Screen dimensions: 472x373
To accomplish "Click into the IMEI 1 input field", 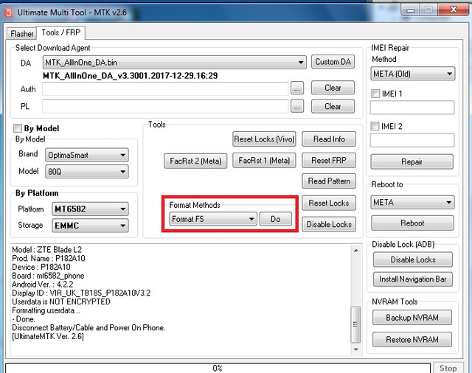I will [x=412, y=108].
